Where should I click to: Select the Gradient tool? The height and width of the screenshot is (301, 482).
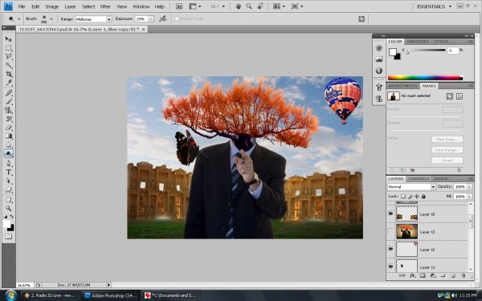click(8, 136)
